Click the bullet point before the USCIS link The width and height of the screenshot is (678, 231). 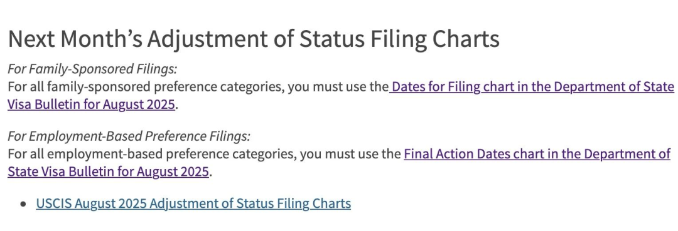(x=23, y=204)
